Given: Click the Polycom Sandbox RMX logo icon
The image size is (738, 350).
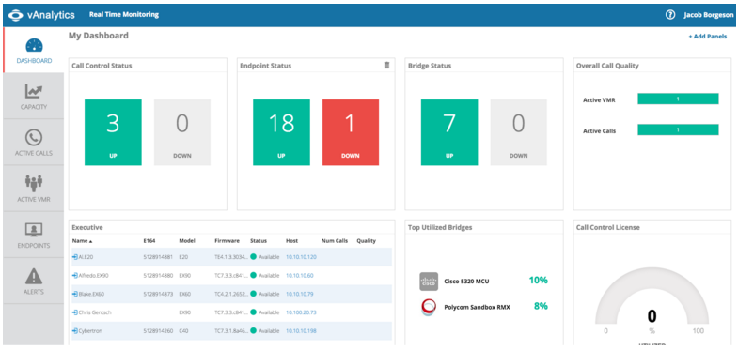Looking at the screenshot, I should tap(429, 307).
